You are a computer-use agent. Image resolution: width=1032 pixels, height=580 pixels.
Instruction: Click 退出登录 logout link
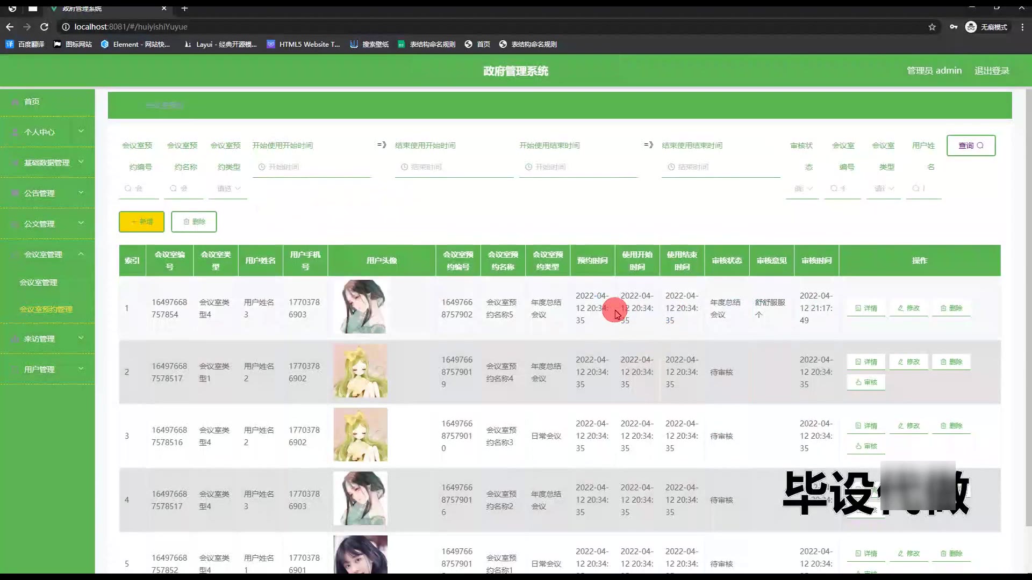(x=992, y=71)
